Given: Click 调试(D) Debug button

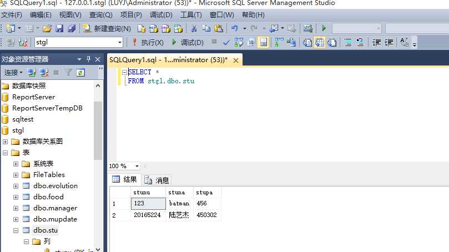Looking at the screenshot, I should (188, 42).
